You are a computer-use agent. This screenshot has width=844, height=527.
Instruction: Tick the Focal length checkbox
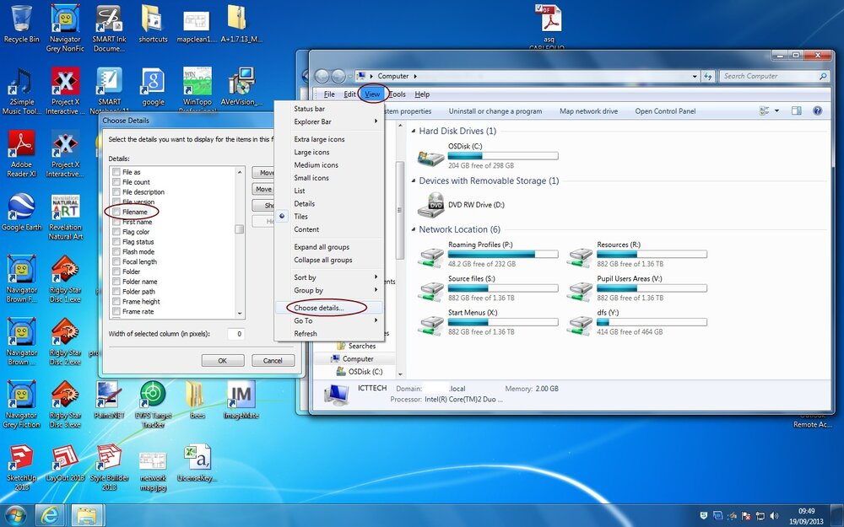point(116,262)
